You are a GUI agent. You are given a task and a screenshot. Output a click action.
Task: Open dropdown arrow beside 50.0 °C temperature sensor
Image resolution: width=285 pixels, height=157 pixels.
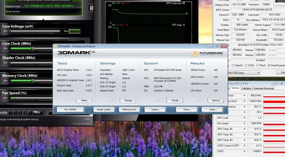click(245, 107)
